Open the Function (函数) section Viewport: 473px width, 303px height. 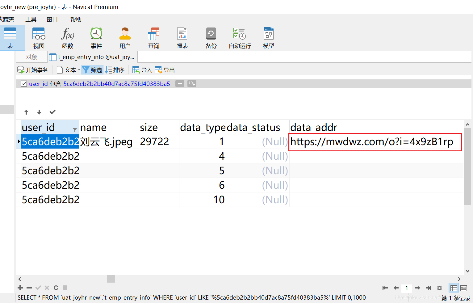point(68,38)
